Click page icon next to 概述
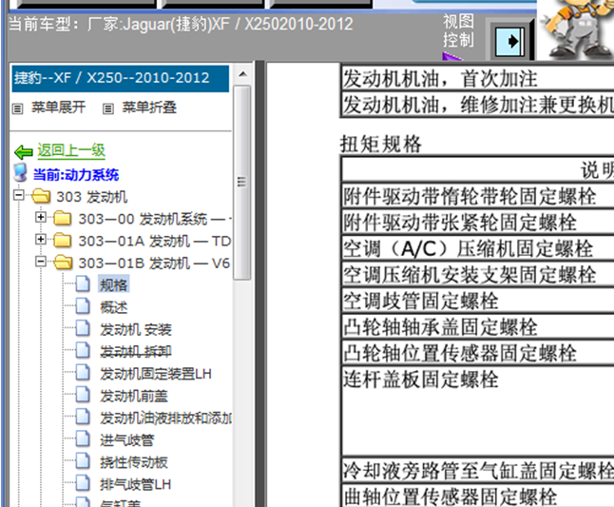614x507 pixels. coord(83,306)
